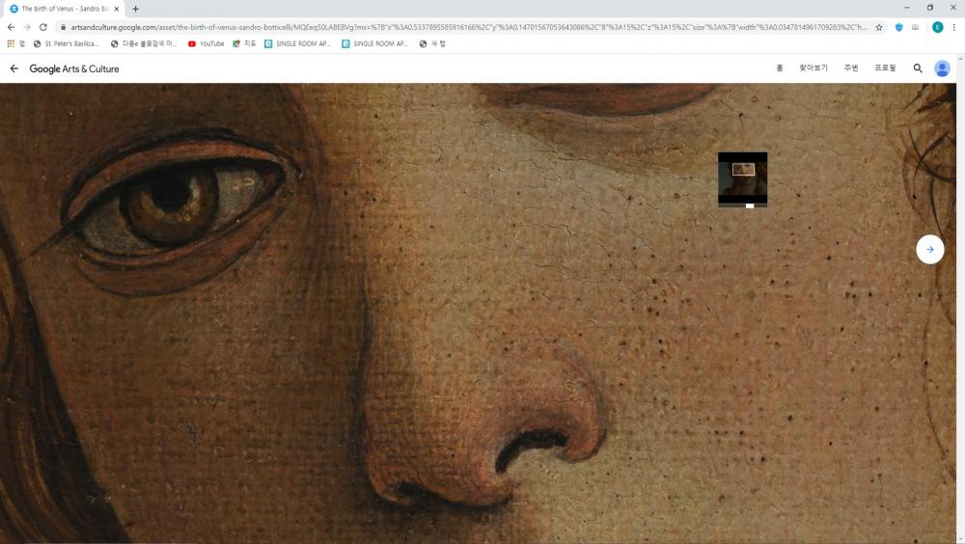The image size is (965, 544).
Task: Click the zoom slider handle under the navigator
Action: pyautogui.click(x=750, y=206)
